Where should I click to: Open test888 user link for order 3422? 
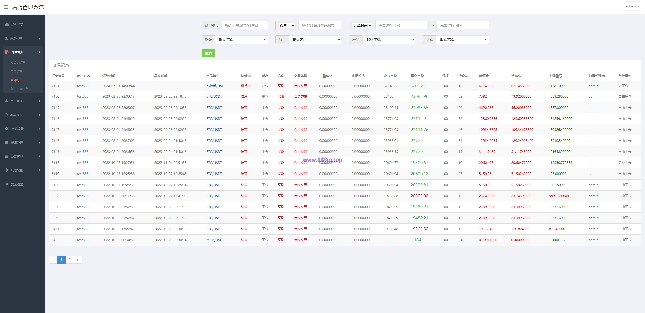click(x=83, y=240)
